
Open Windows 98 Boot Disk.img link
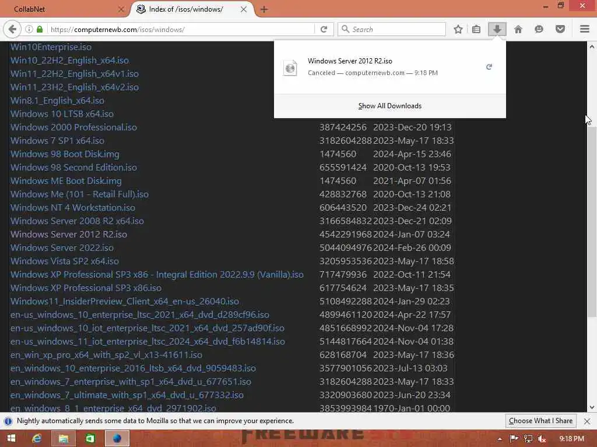point(65,154)
